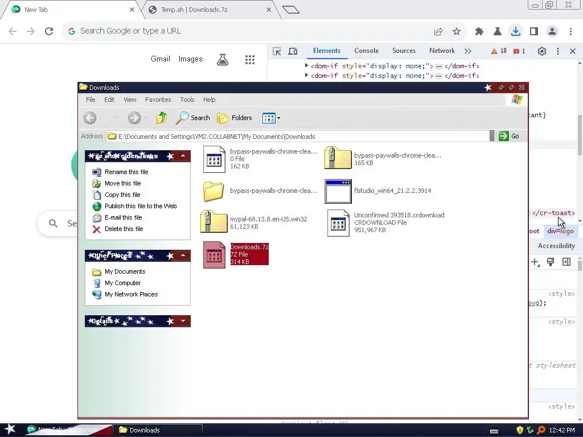Open the Views icon in Explorer toolbar

pos(269,118)
